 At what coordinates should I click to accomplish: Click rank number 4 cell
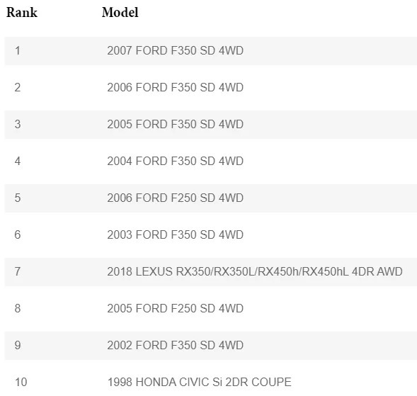[x=18, y=161]
